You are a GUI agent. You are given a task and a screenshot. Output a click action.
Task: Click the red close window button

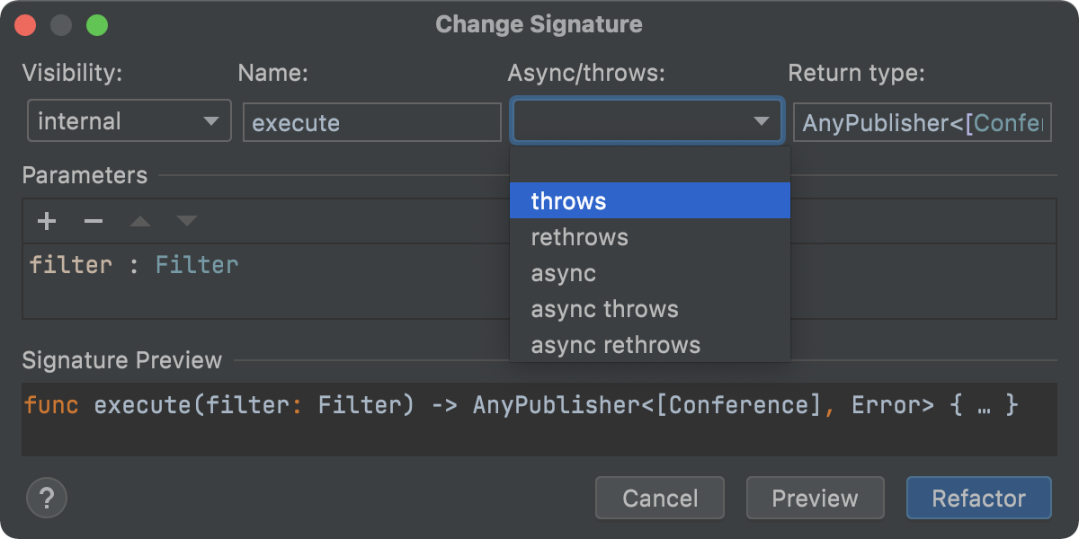(x=25, y=25)
